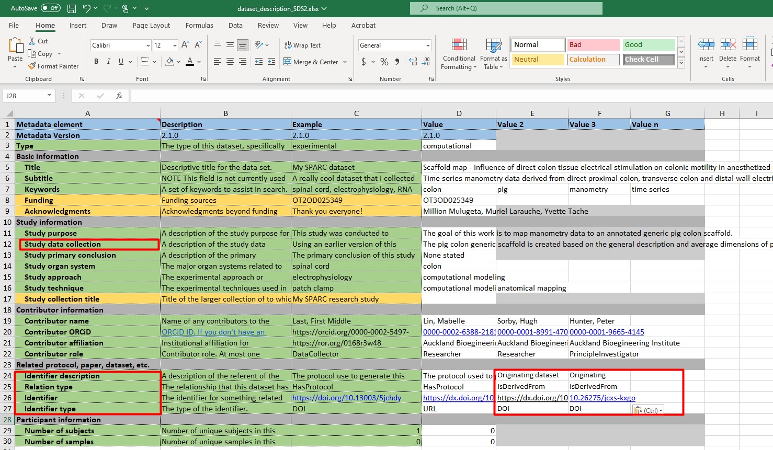Image resolution: width=773 pixels, height=450 pixels.
Task: Open the font name Calibri dropdown
Action: (148, 45)
